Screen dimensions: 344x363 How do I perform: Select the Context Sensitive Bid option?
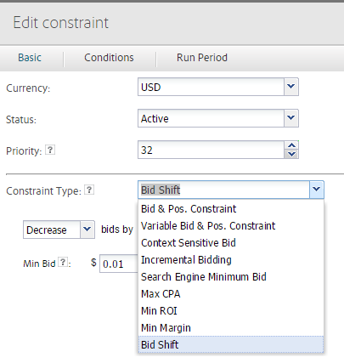(231, 243)
